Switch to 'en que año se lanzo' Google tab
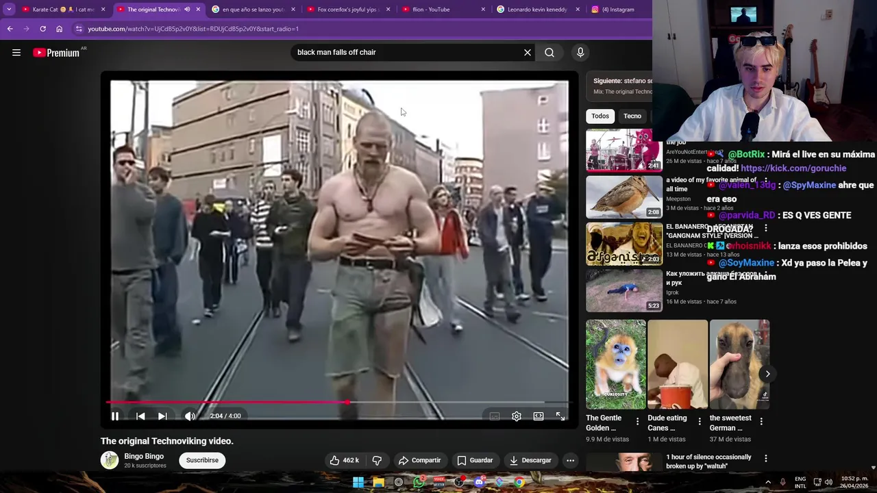The width and height of the screenshot is (877, 493). pos(253,10)
